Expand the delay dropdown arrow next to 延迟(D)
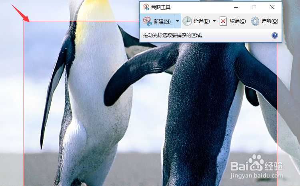 coord(214,21)
